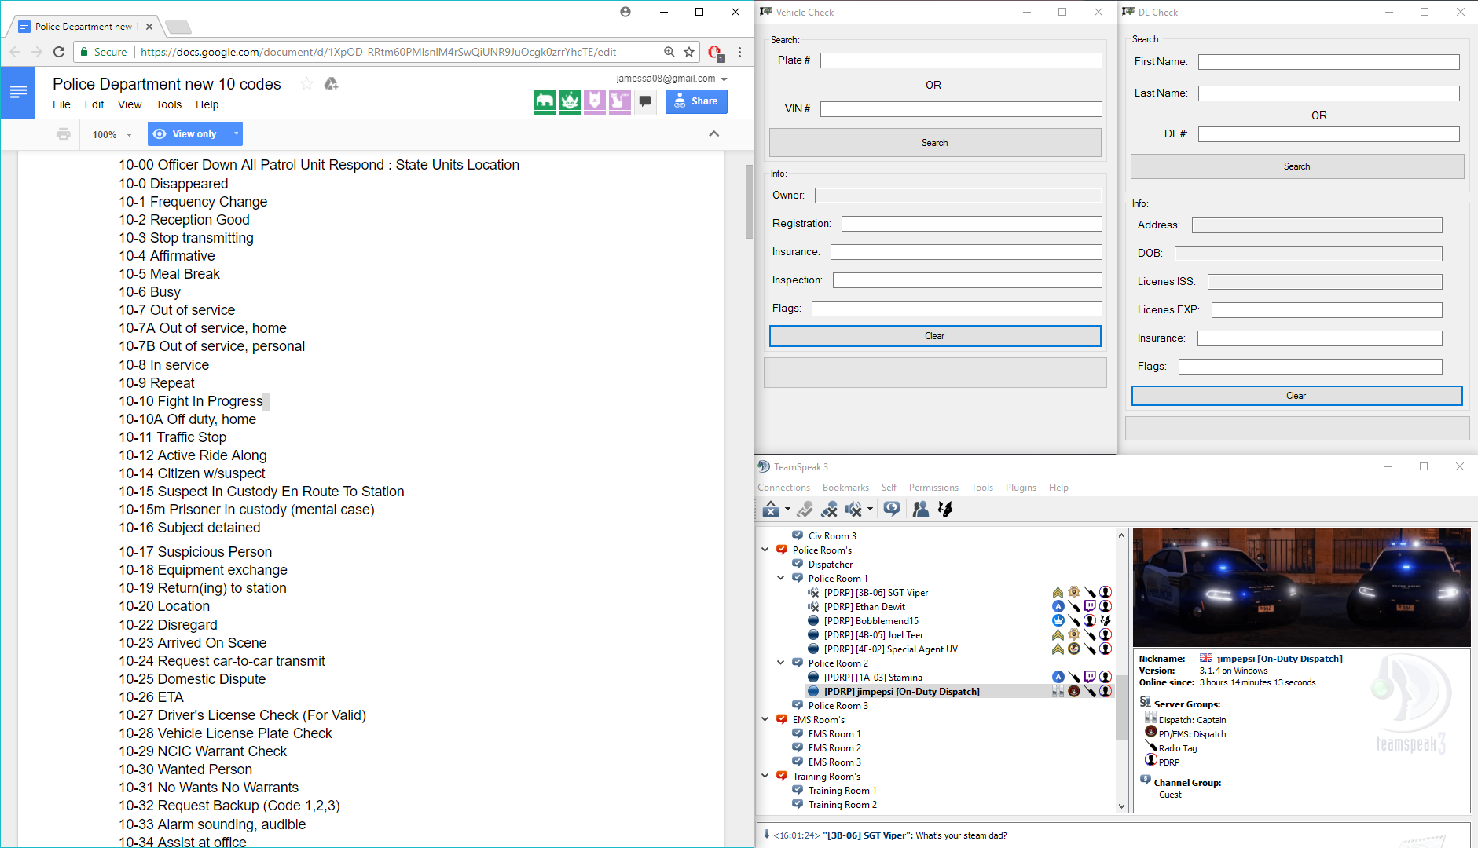
Task: Click the TeamSpeak channel list scrollbar thumb
Action: point(1121,707)
